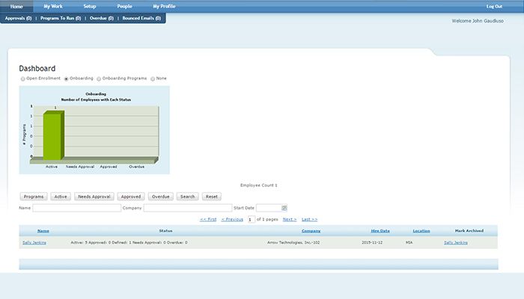Select the None radio button
524x299 pixels.
point(153,78)
